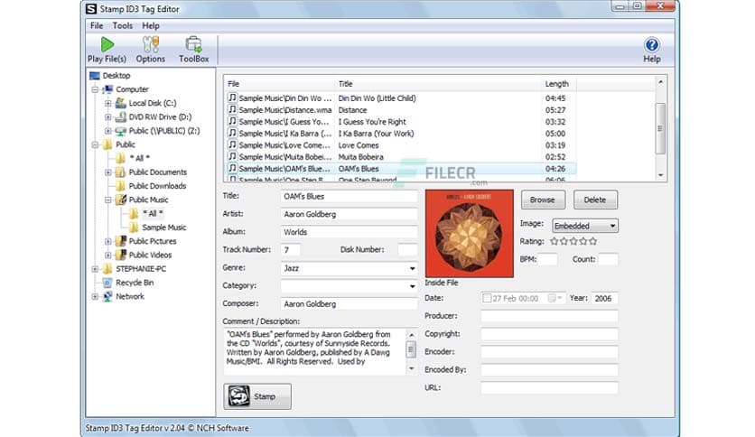Click the Play File(s) toolbar icon
Image resolution: width=755 pixels, height=437 pixels.
point(107,45)
